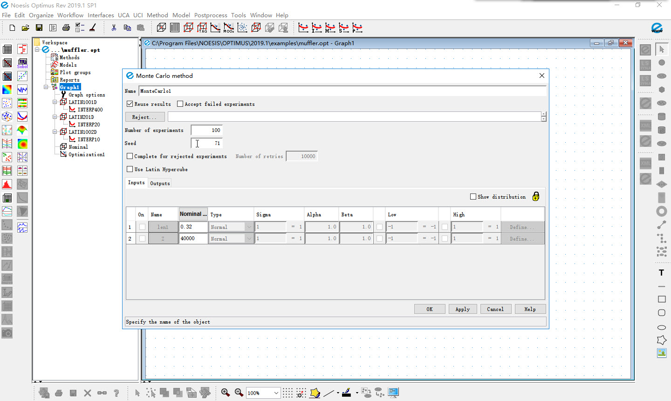The width and height of the screenshot is (671, 401).
Task: Open the Workflow menu
Action: [x=70, y=15]
